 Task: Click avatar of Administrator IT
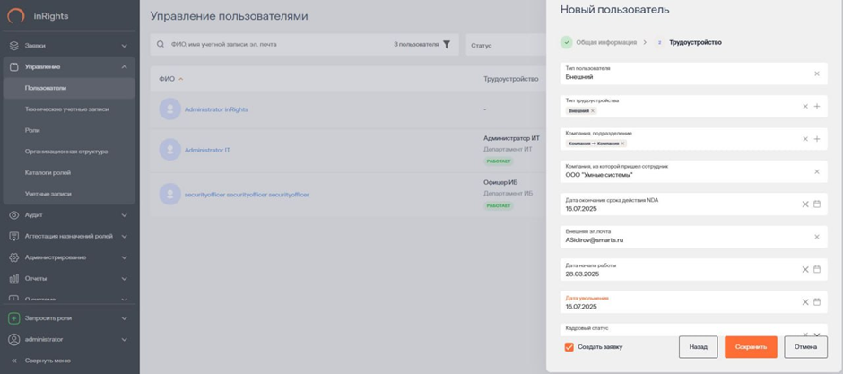169,150
